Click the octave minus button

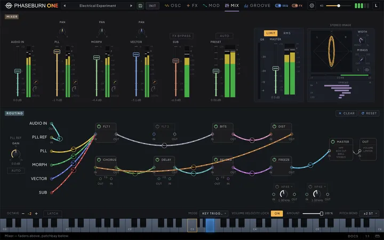[23, 213]
